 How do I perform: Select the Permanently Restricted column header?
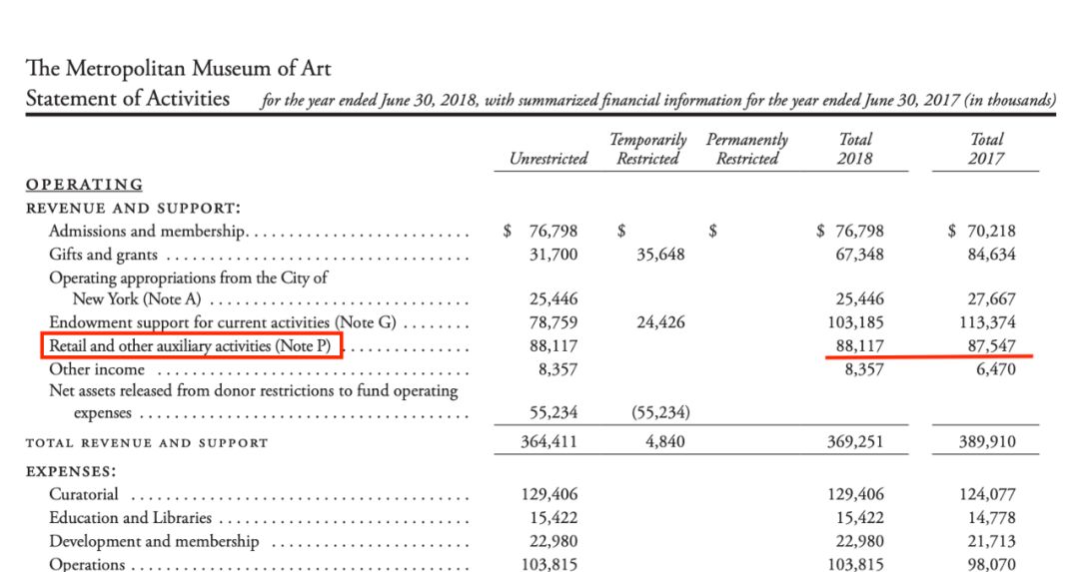tap(746, 149)
